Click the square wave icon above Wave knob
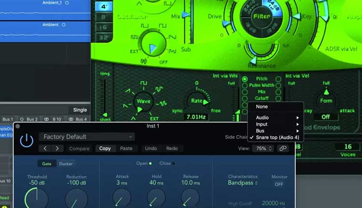Screen dimensions: 362x208 tap(144, 83)
